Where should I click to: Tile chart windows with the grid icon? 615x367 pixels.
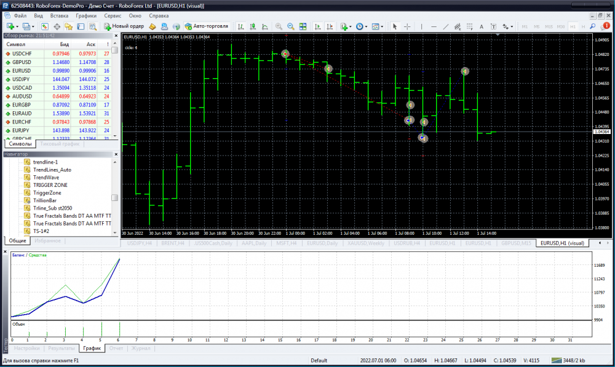pos(303,26)
